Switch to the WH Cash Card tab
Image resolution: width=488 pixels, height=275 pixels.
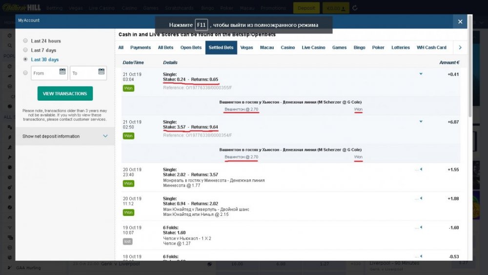tap(431, 48)
